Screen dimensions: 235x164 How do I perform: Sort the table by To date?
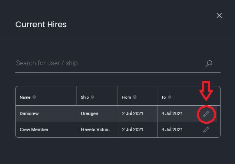click(170, 97)
